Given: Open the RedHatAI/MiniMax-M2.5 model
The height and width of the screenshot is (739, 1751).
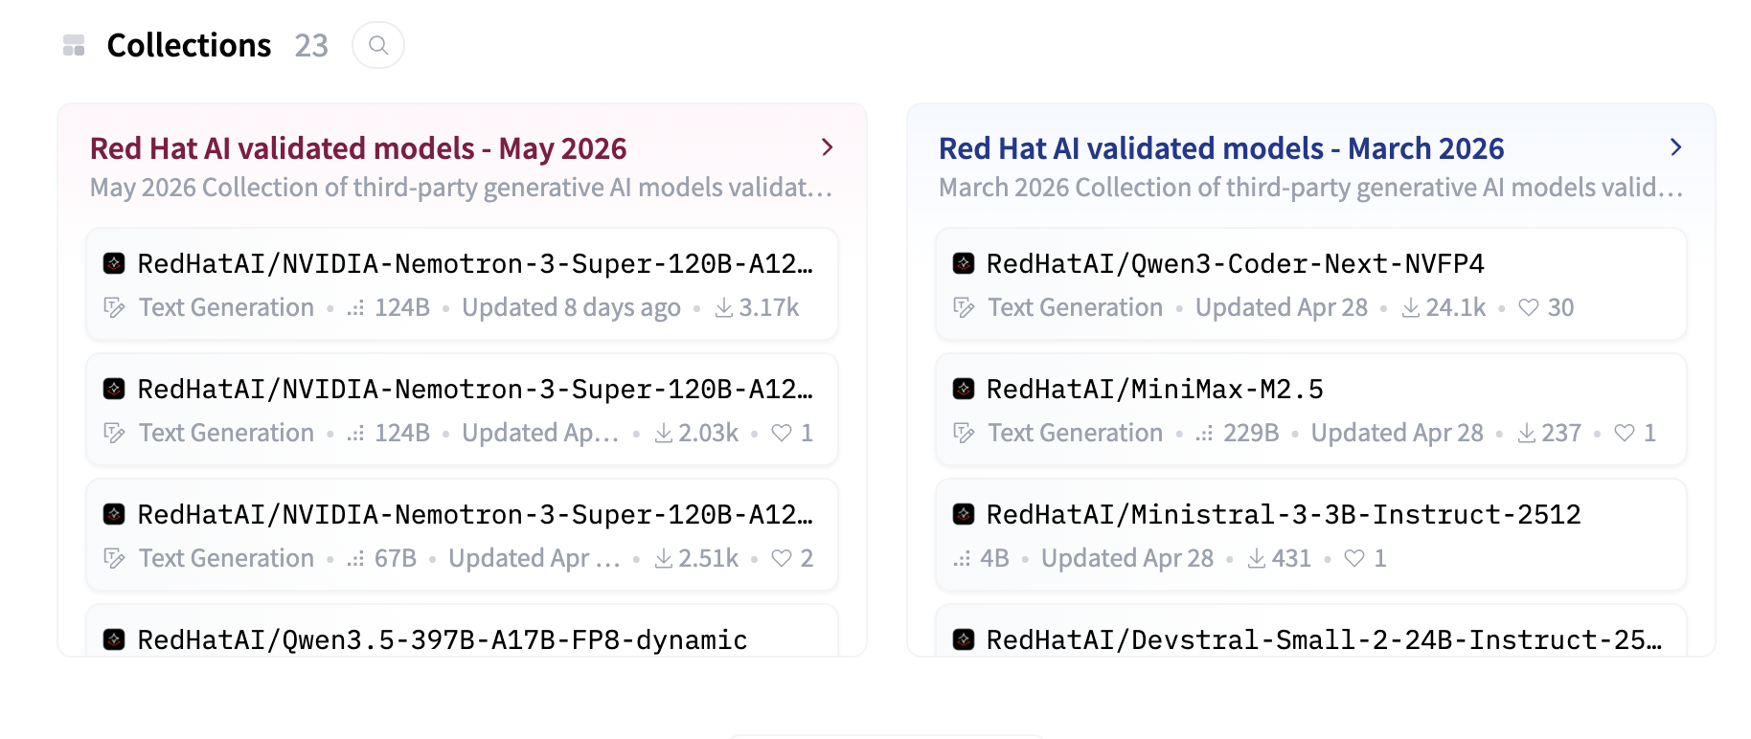Looking at the screenshot, I should point(1155,389).
